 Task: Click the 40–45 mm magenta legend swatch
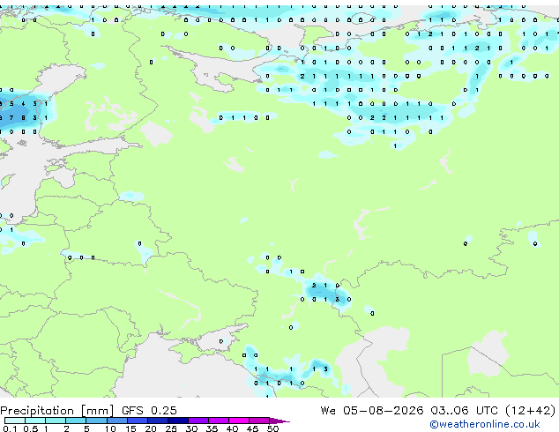pyautogui.click(x=239, y=421)
